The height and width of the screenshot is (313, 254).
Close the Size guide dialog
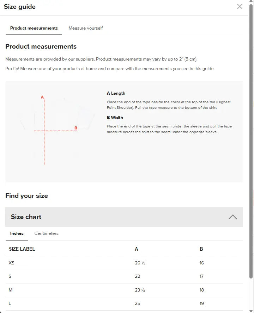pos(240,6)
